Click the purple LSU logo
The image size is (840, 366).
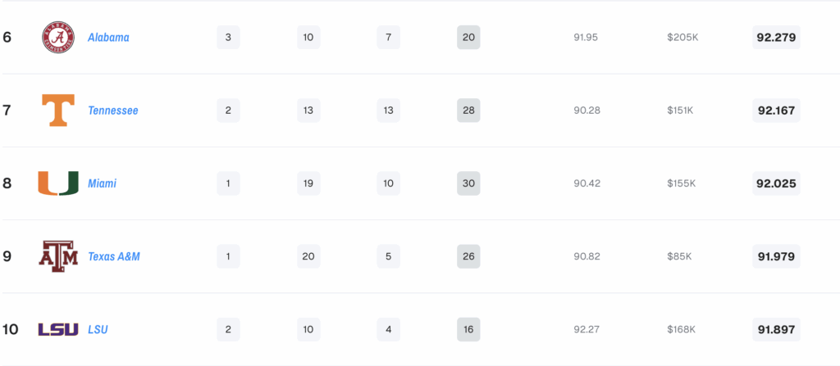58,330
